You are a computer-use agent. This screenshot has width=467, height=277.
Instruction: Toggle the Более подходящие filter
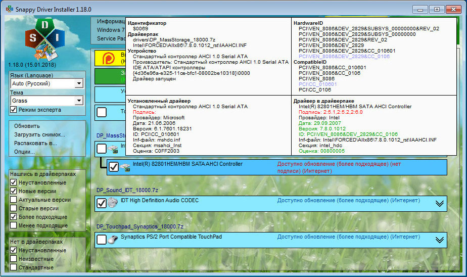14,217
